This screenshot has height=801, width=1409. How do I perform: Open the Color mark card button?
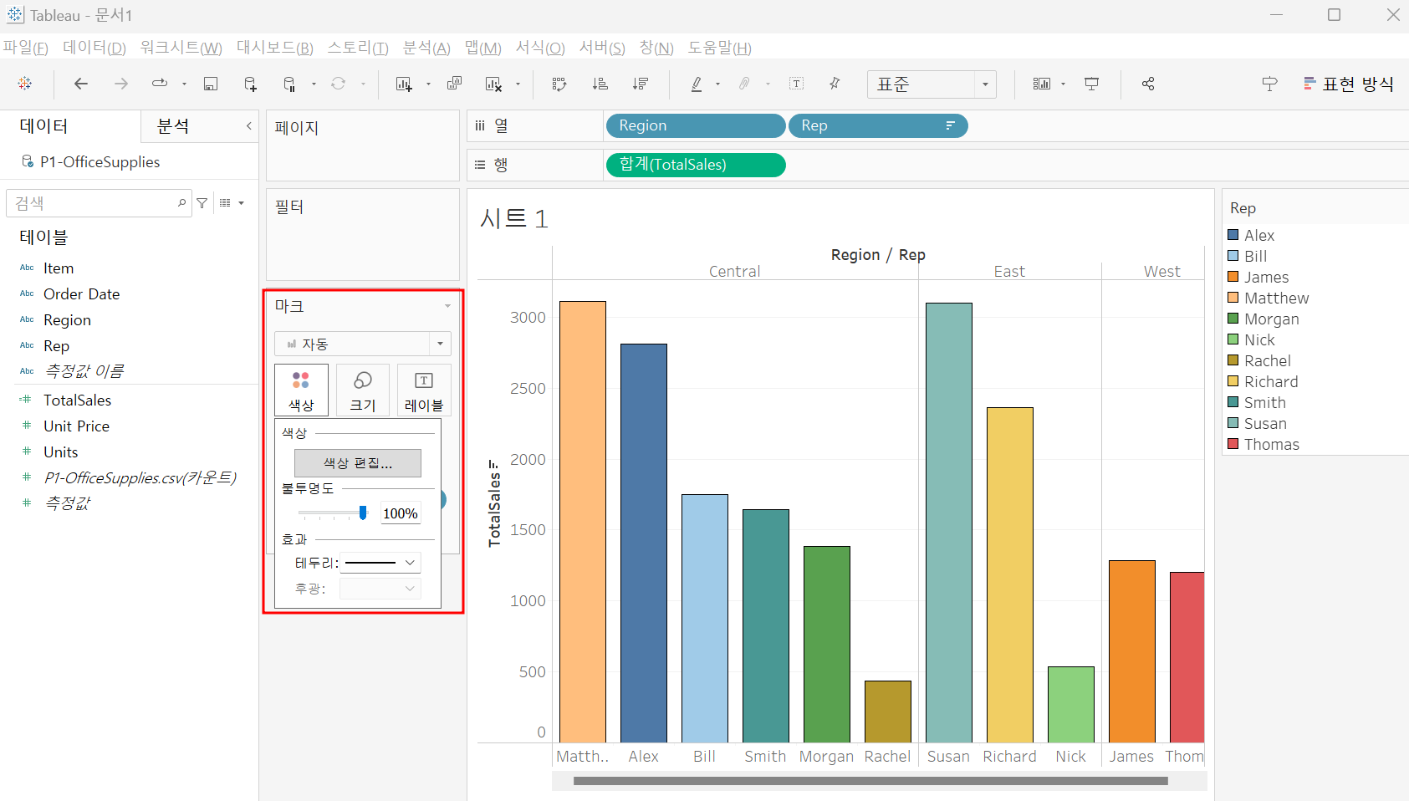point(301,390)
